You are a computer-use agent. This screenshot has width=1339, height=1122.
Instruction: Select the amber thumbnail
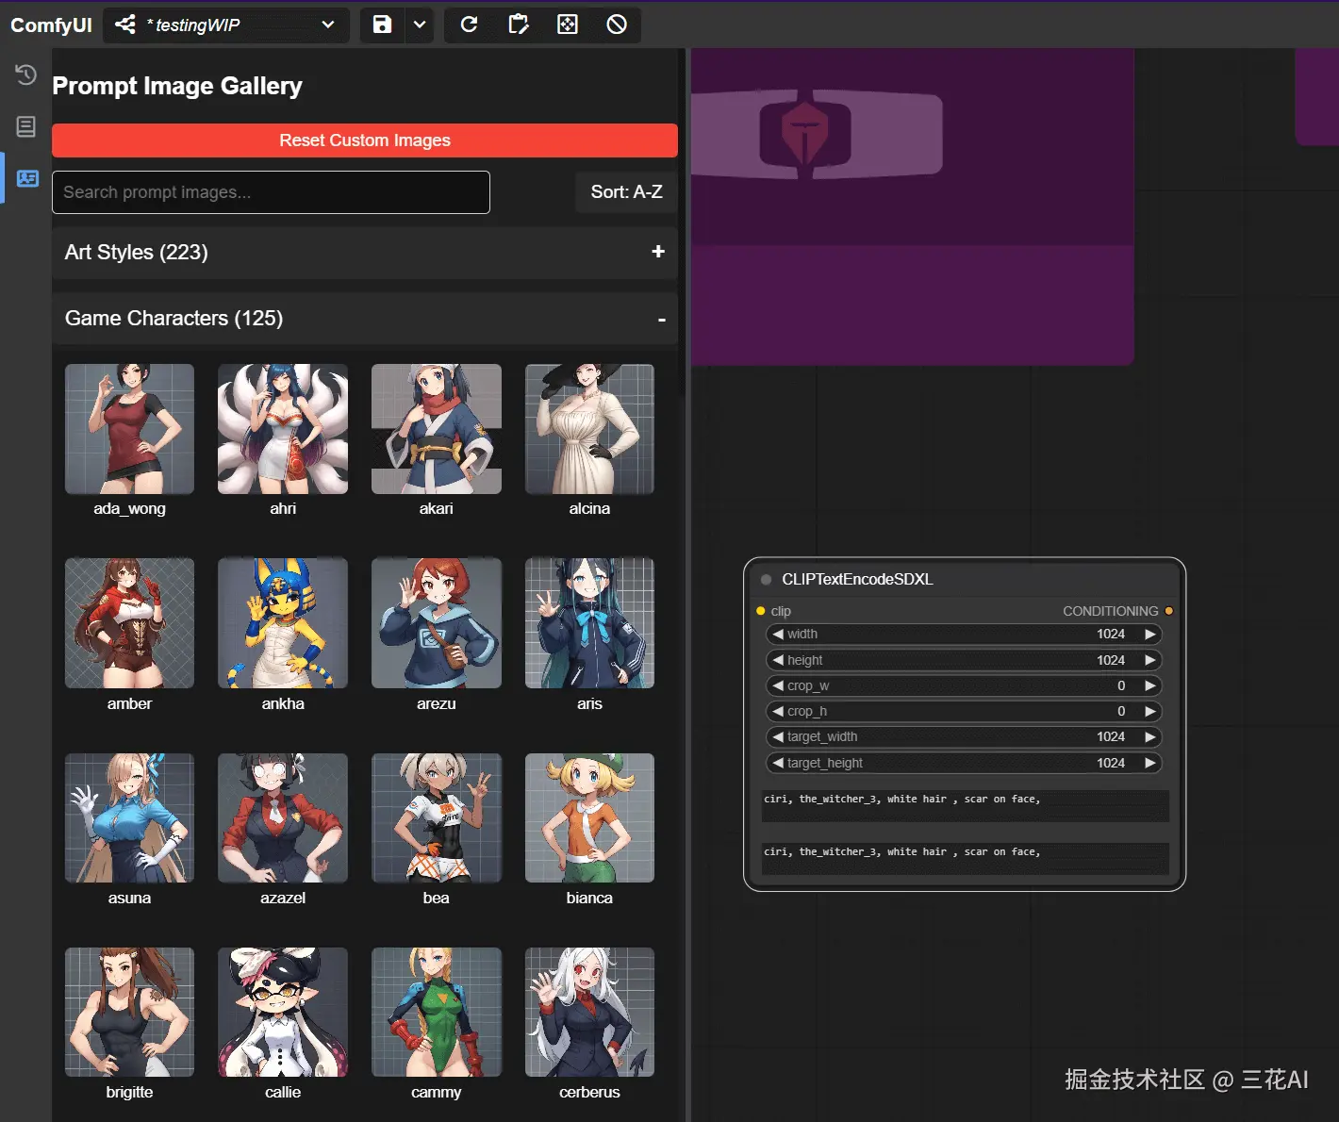pos(129,623)
